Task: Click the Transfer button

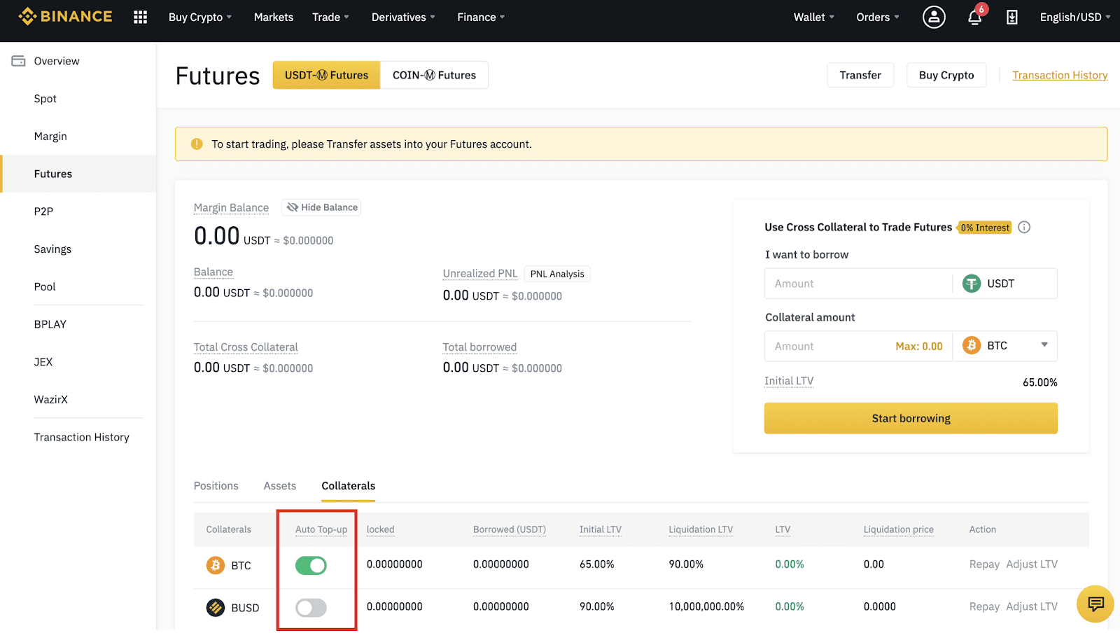Action: point(860,75)
